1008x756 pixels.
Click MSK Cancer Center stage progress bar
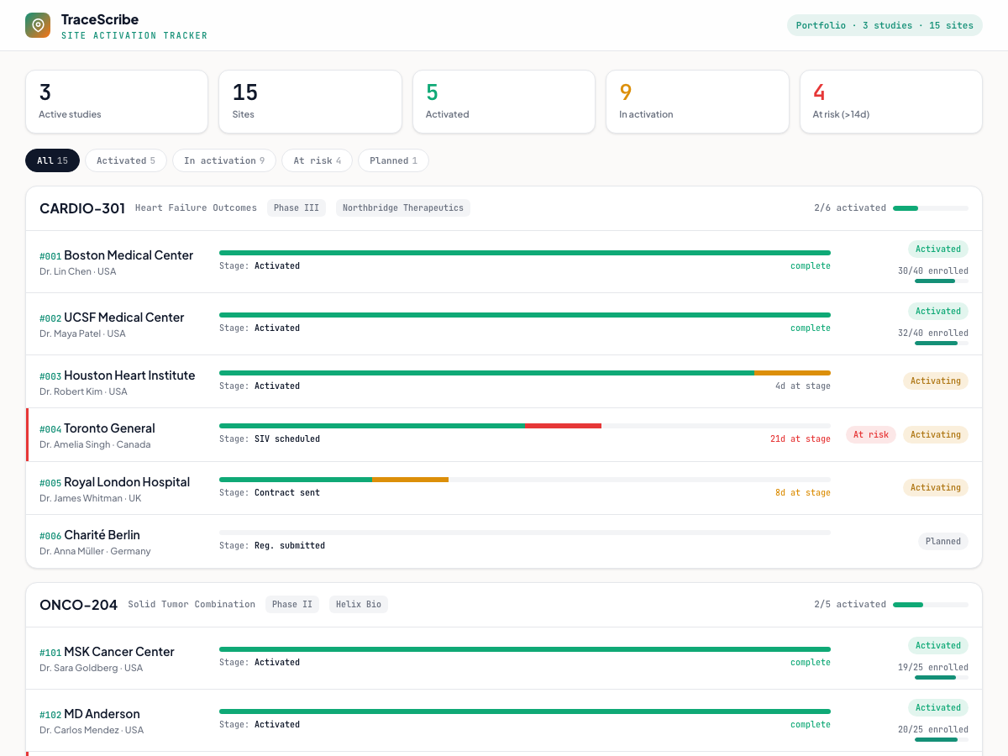pyautogui.click(x=525, y=649)
